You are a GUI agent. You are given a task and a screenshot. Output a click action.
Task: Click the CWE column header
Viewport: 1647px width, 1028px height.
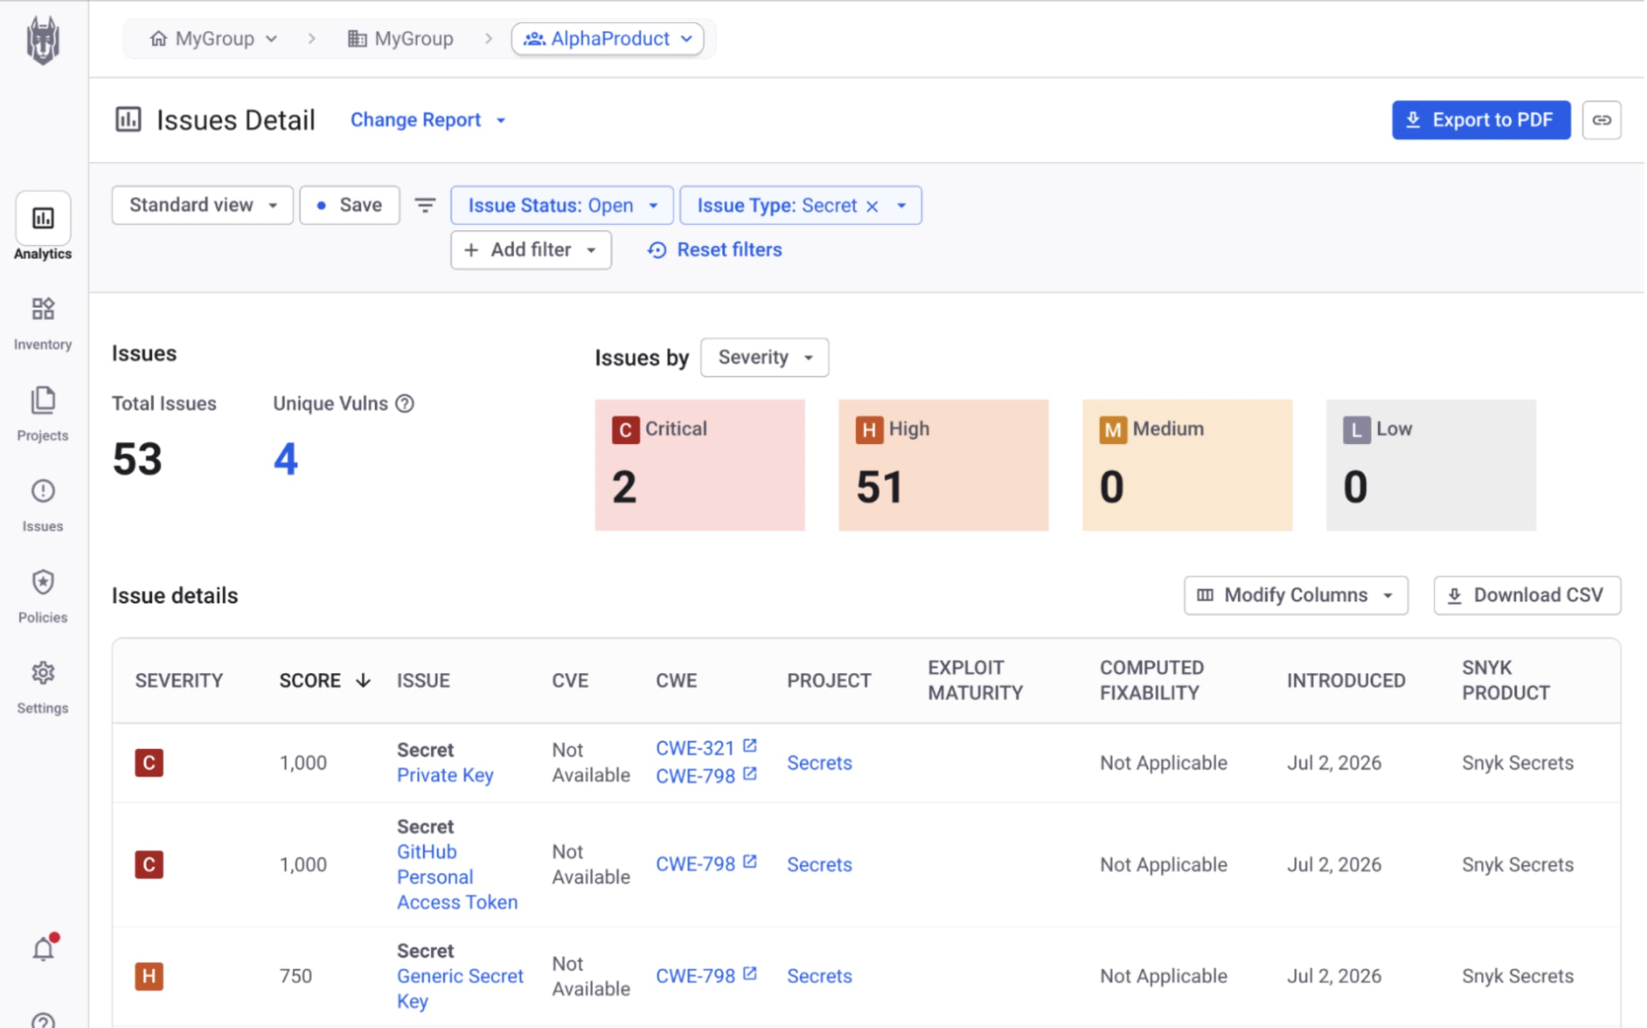pos(677,681)
